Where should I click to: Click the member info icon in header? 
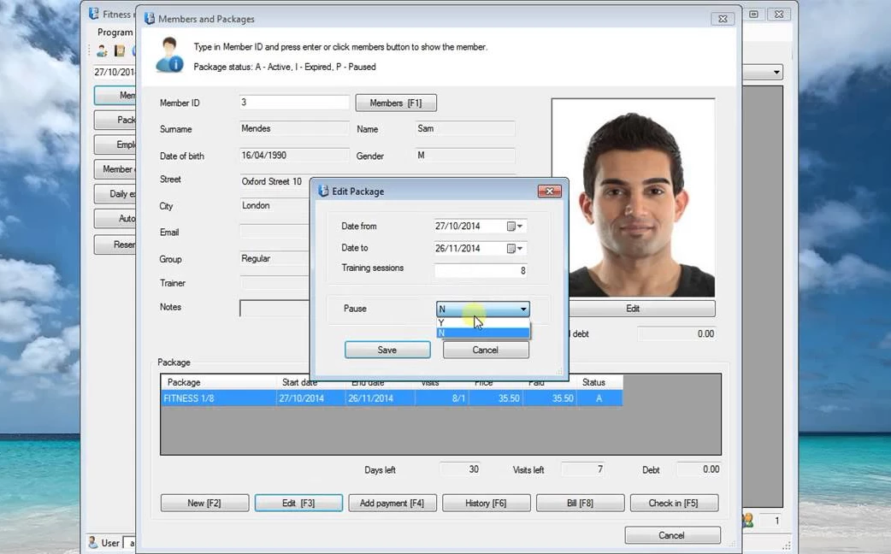pos(168,56)
